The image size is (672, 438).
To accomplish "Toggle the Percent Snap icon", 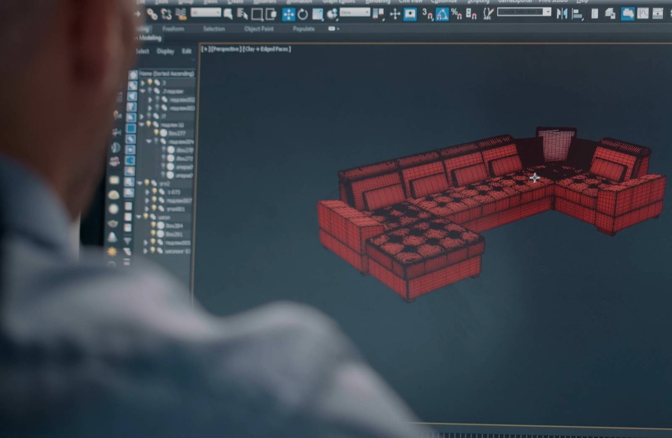I will click(x=456, y=14).
